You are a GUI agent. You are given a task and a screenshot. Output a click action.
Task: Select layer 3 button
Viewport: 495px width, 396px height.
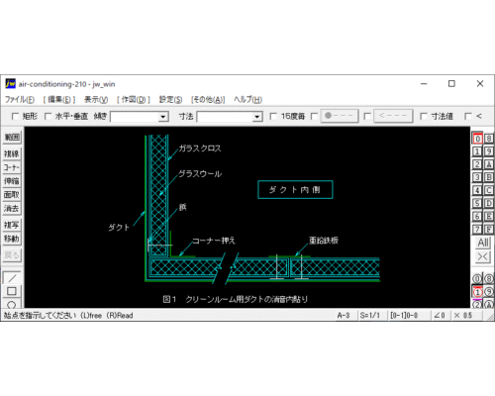(x=477, y=177)
